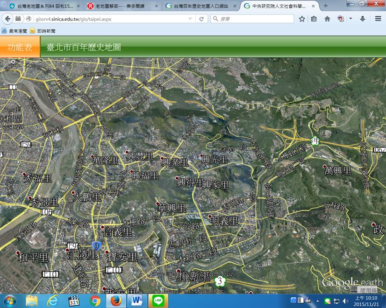386x308 pixels.
Task: Open the orange 功能表 menu button
Action: pos(20,47)
